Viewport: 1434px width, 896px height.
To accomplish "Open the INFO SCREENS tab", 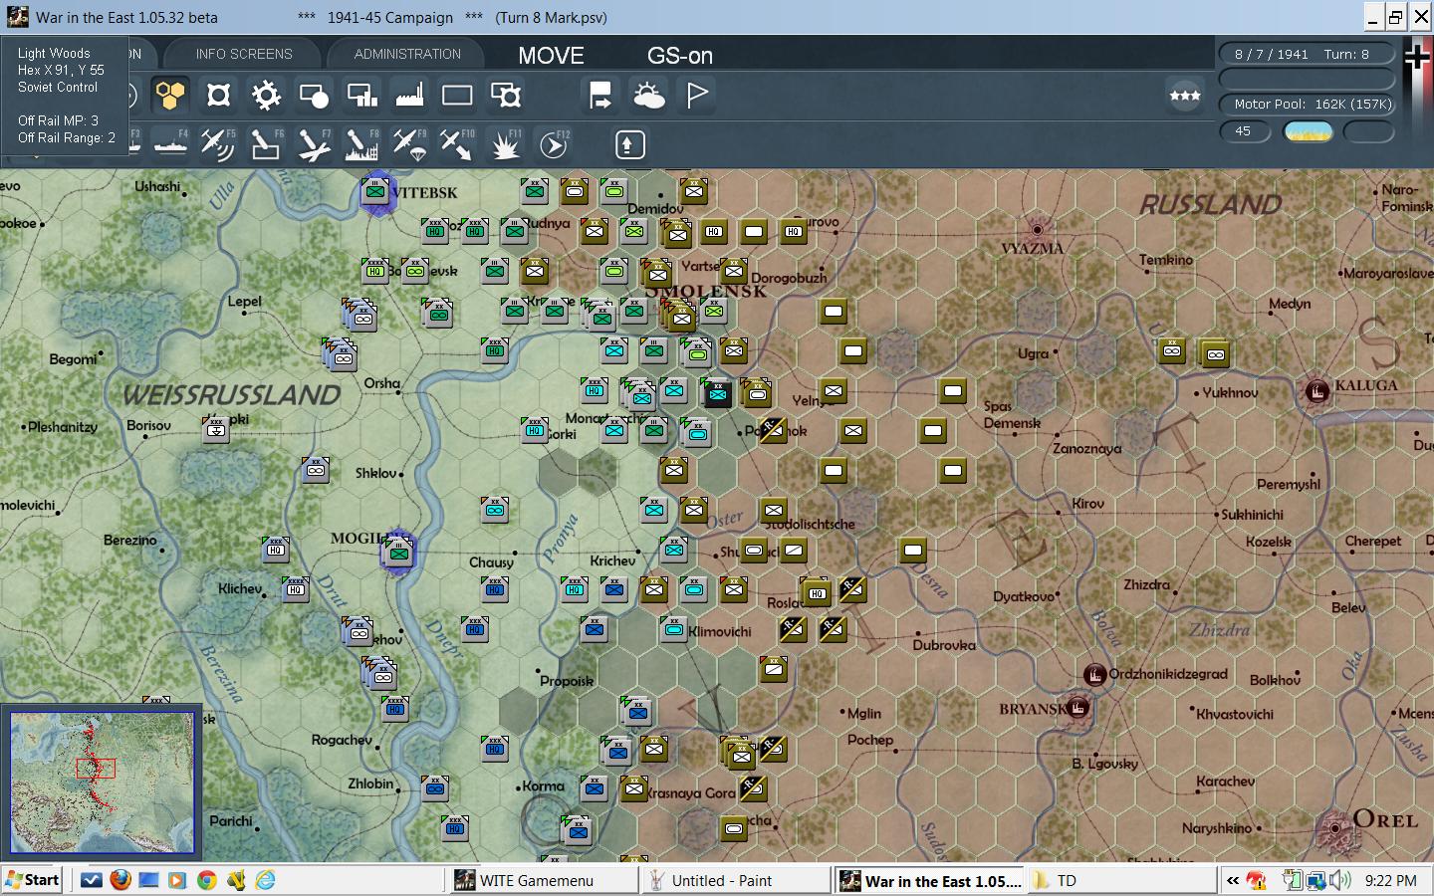I will coord(244,54).
